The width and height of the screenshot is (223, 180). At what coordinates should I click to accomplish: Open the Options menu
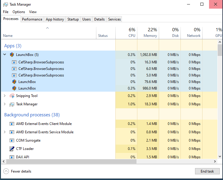[x=19, y=12]
